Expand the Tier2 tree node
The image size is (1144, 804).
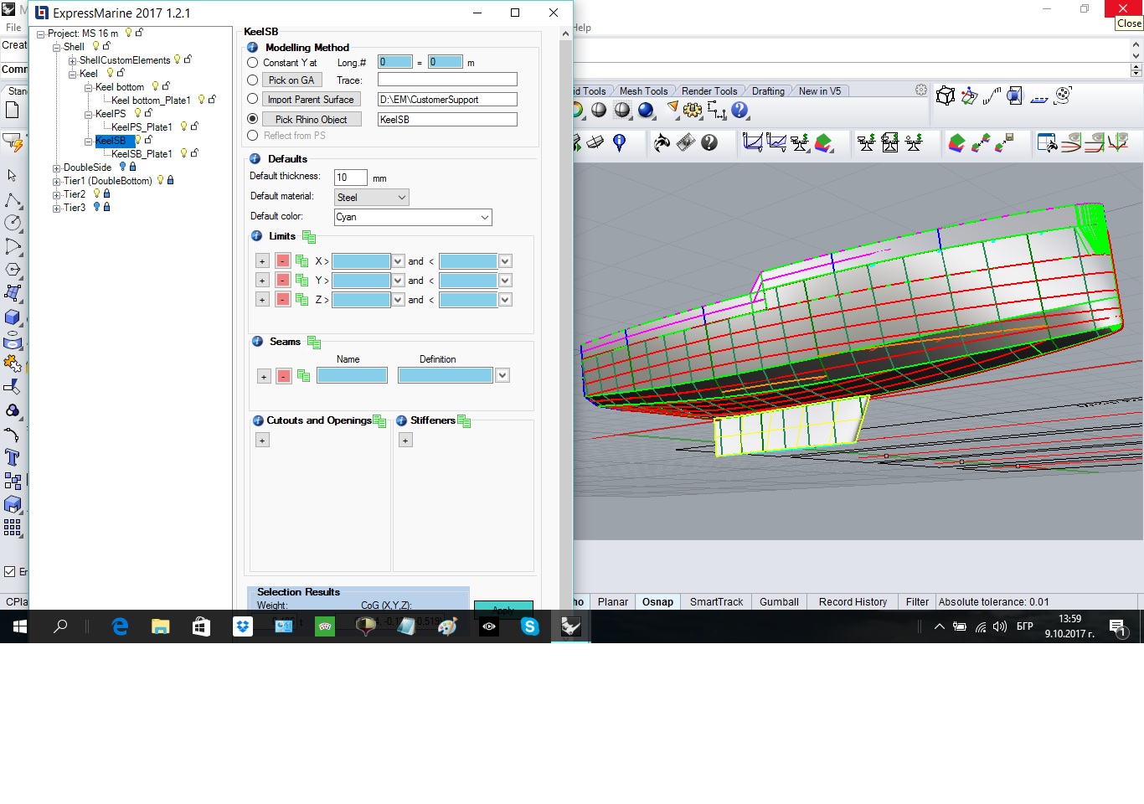tap(56, 194)
